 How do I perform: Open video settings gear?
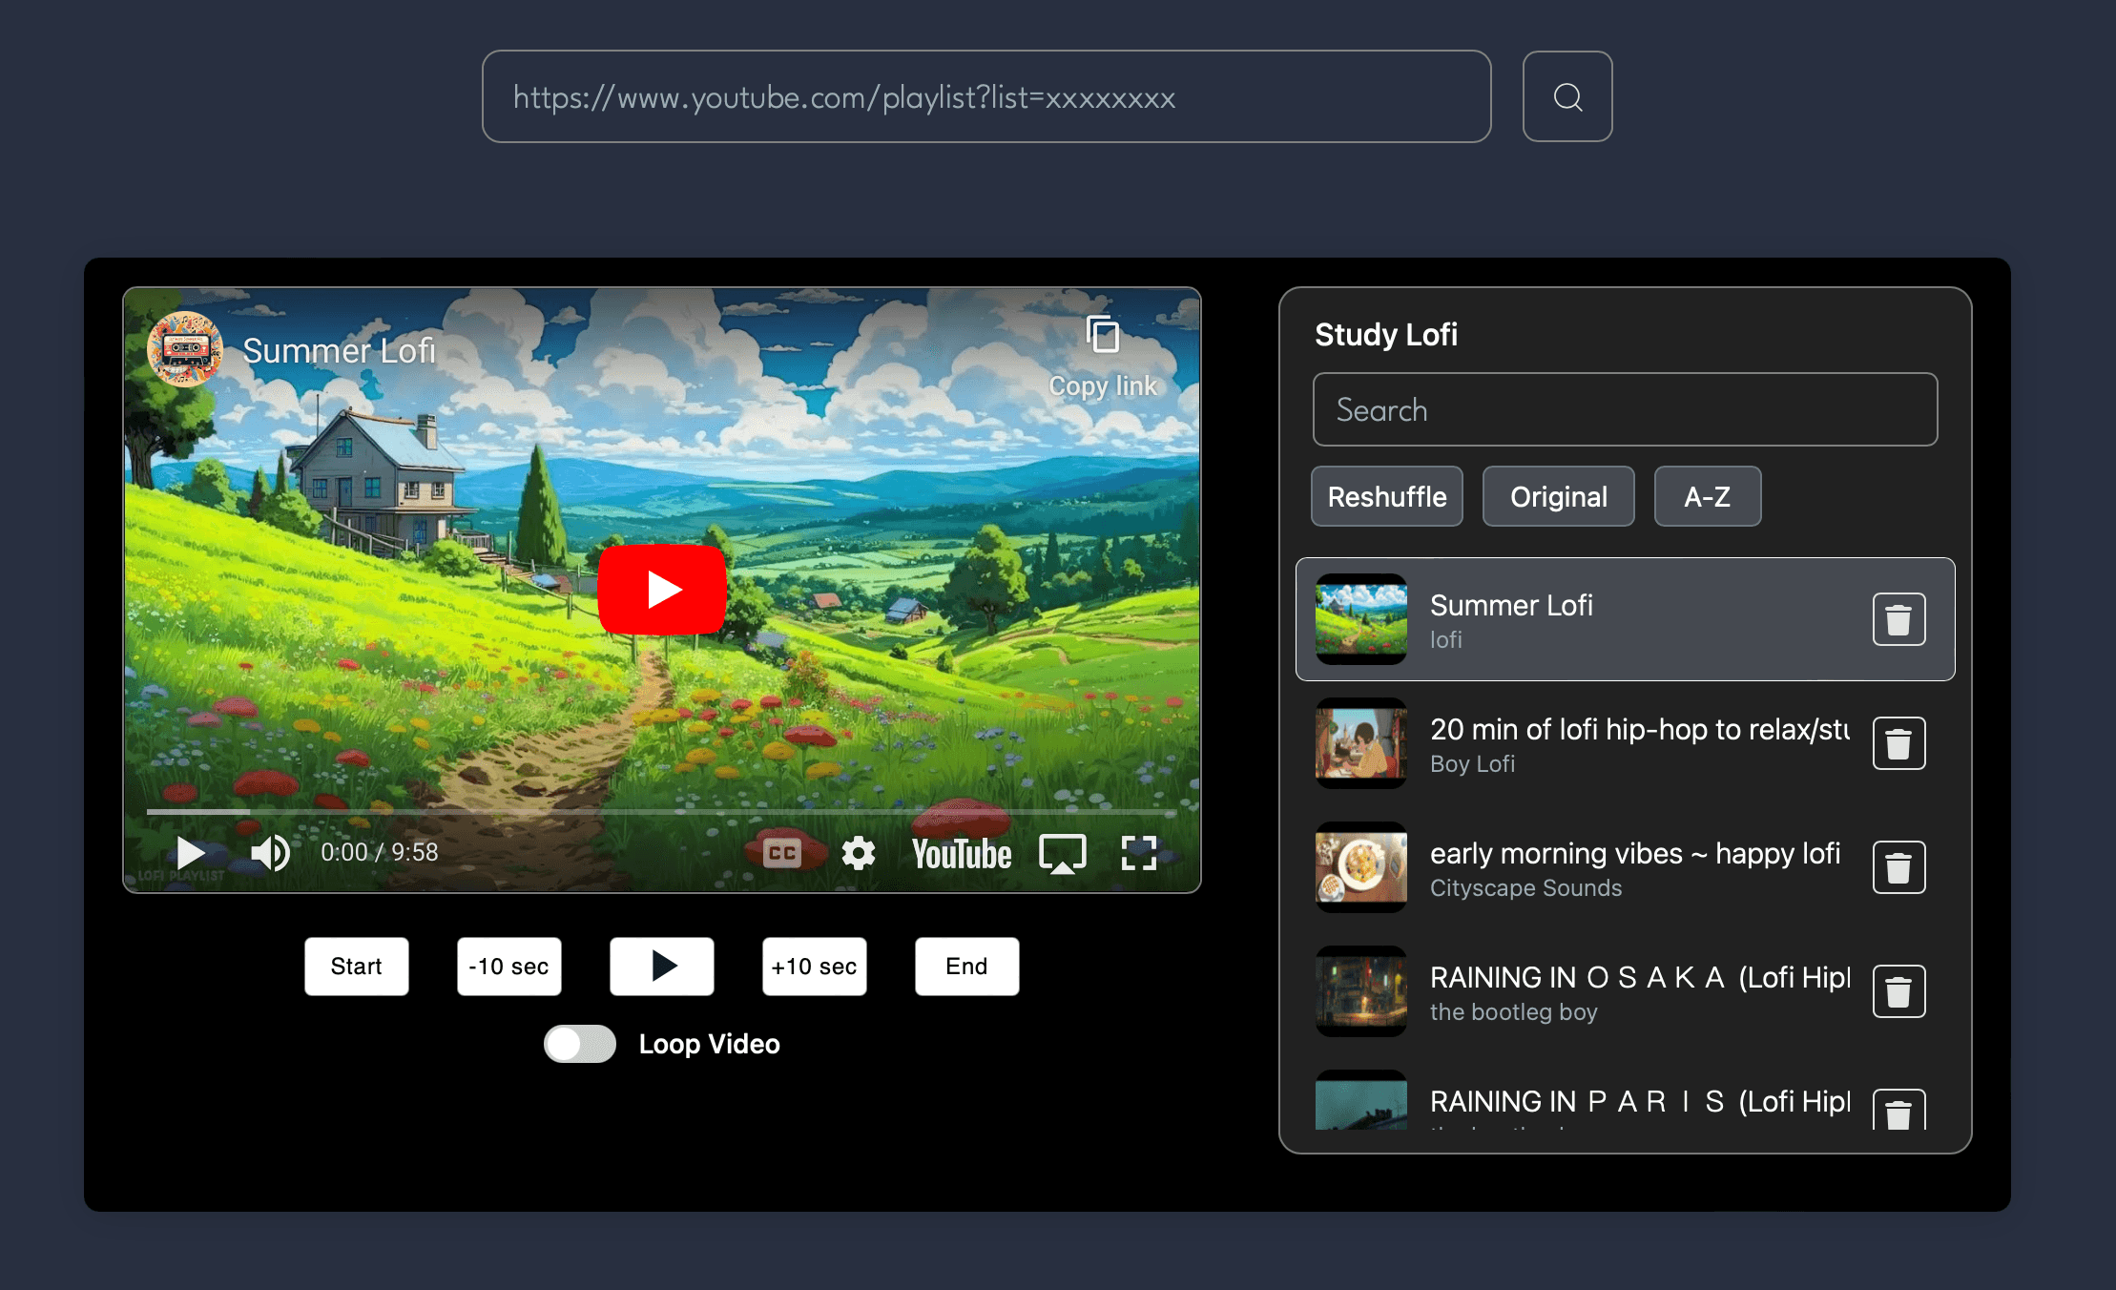(x=859, y=853)
